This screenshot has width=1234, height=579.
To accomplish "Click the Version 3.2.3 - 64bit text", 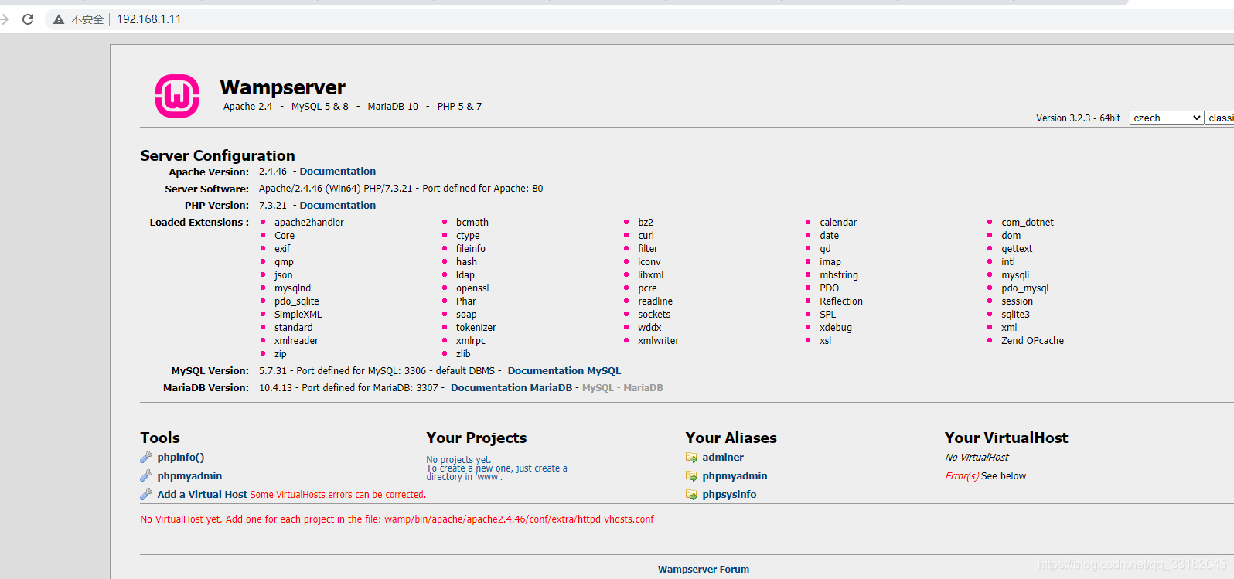I will click(x=1078, y=118).
